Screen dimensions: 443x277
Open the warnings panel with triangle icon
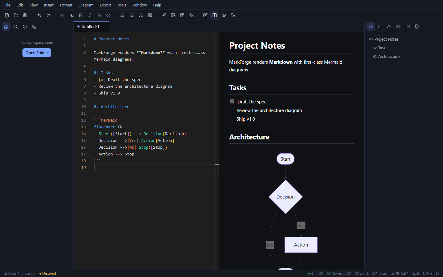[389, 27]
